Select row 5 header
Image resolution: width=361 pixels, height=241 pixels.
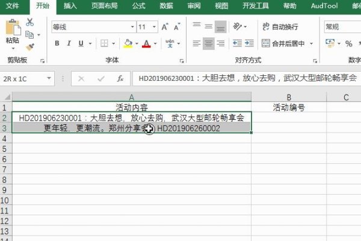pos(5,149)
